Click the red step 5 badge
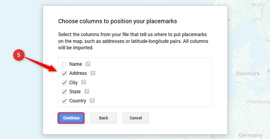This screenshot has height=139, width=270. [19, 55]
